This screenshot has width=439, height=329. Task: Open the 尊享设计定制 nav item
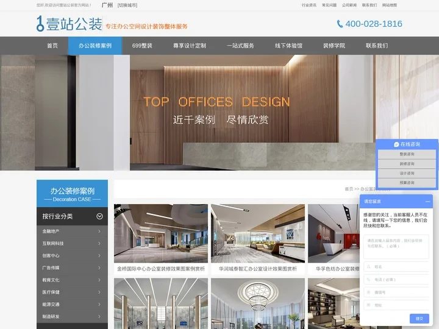(190, 46)
